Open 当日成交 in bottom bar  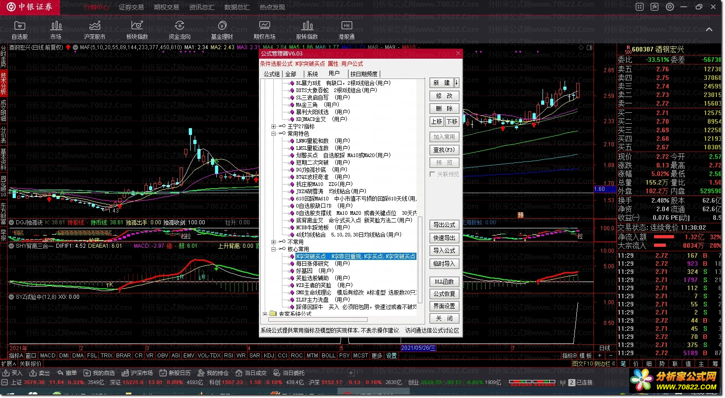[251, 373]
